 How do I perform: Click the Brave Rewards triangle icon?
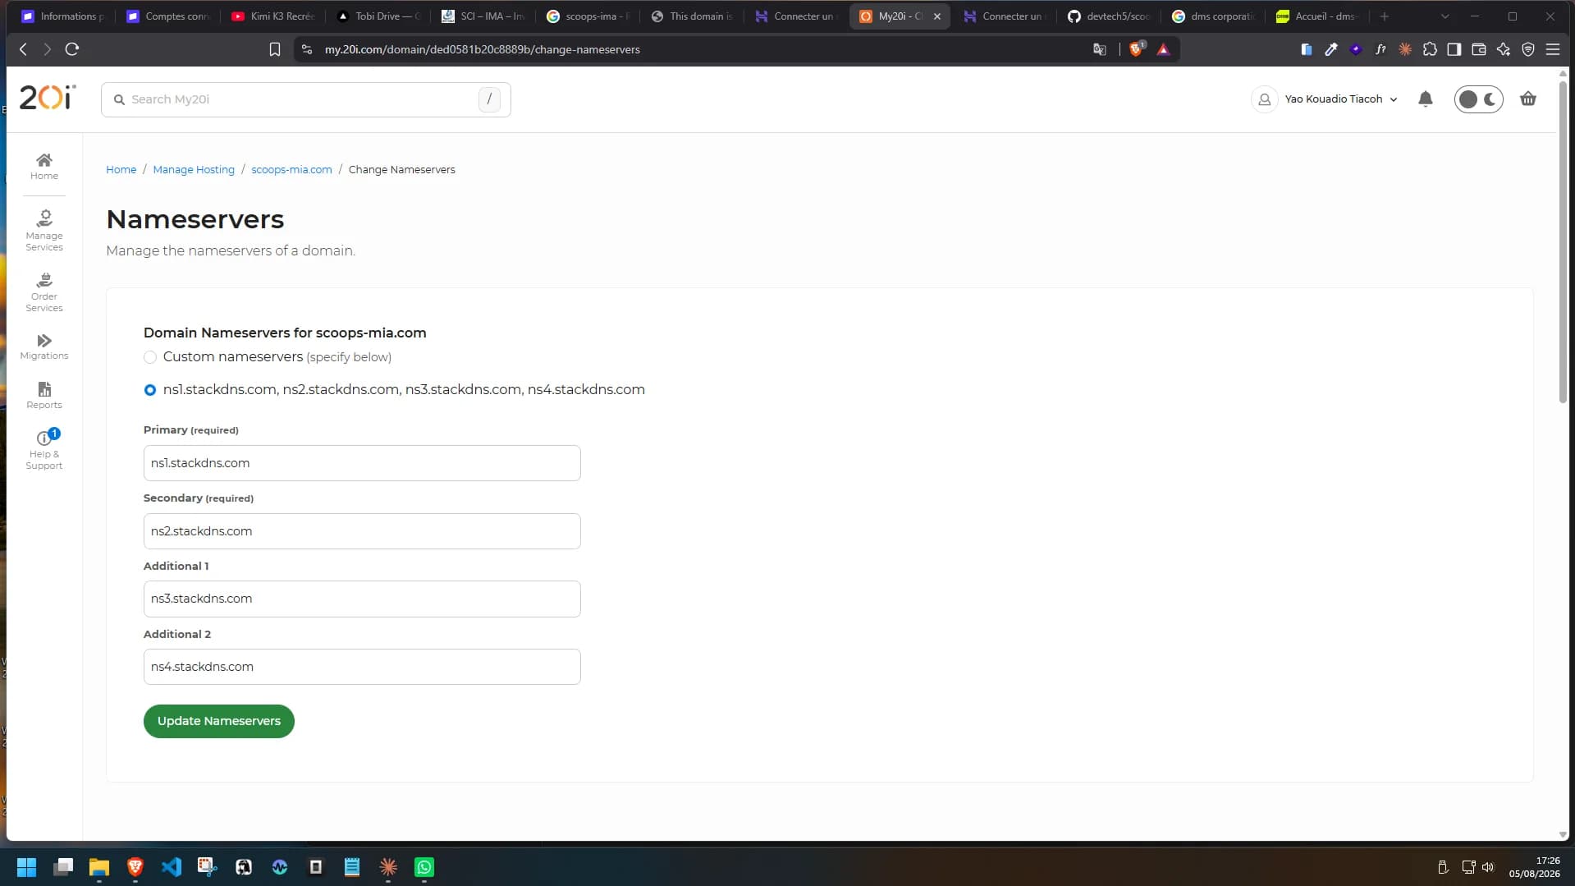(1163, 49)
